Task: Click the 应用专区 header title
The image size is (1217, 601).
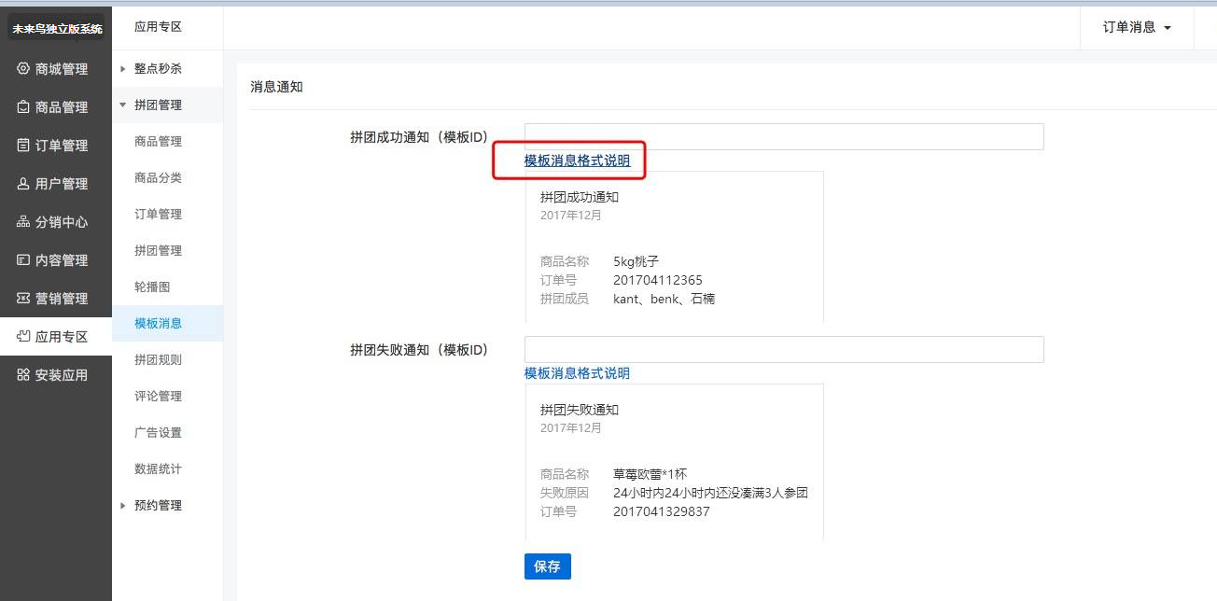Action: pyautogui.click(x=158, y=27)
